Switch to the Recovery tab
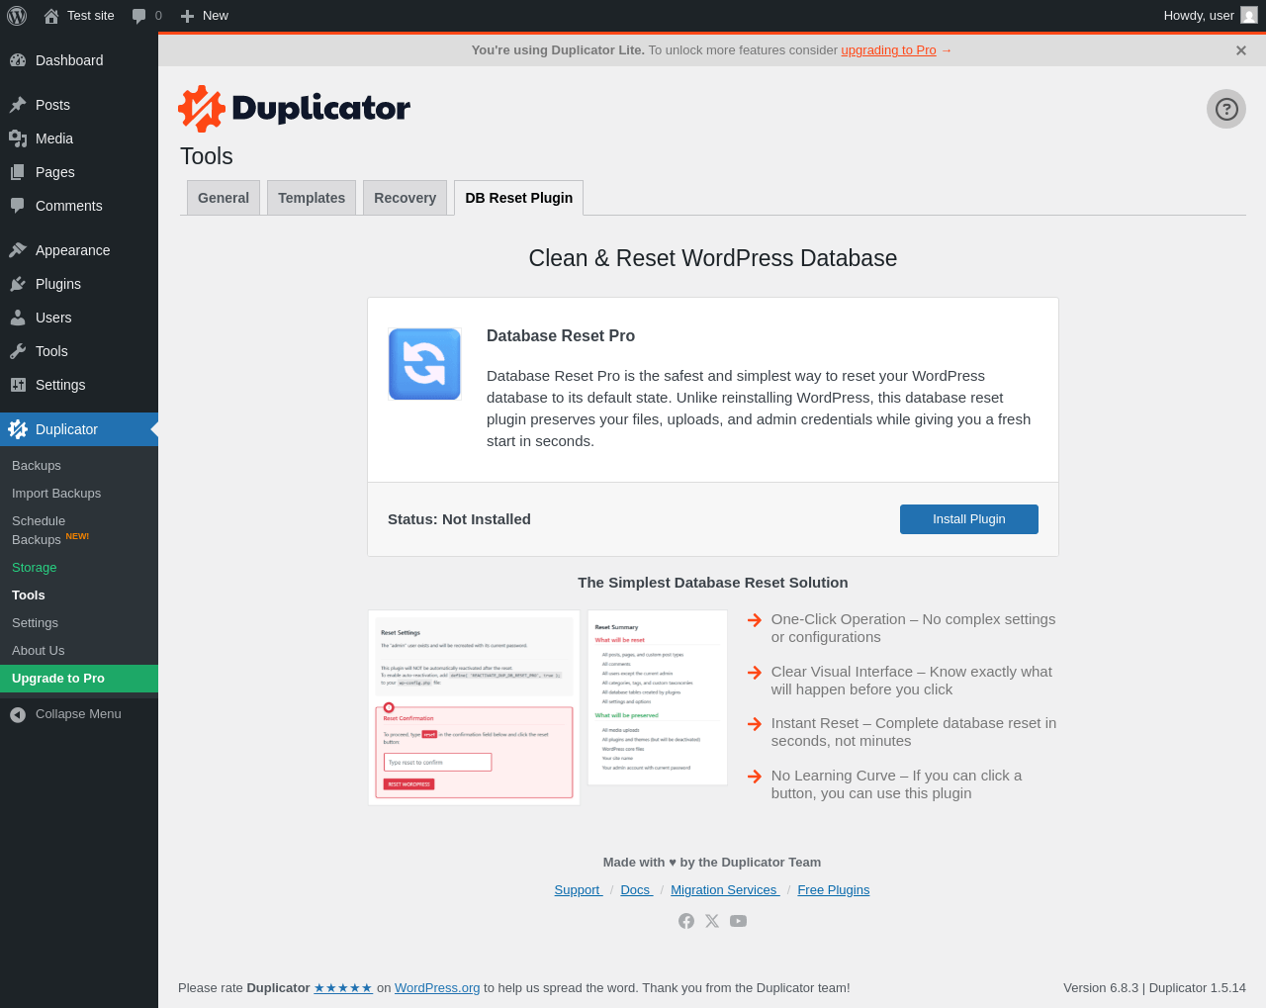 click(x=405, y=198)
